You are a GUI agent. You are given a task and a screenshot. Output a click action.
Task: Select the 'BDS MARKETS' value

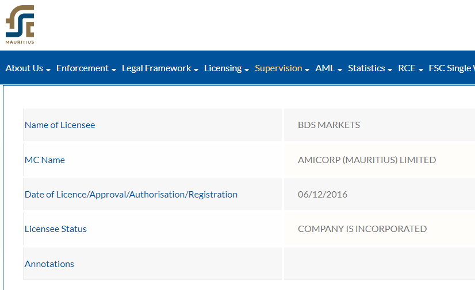(x=329, y=125)
